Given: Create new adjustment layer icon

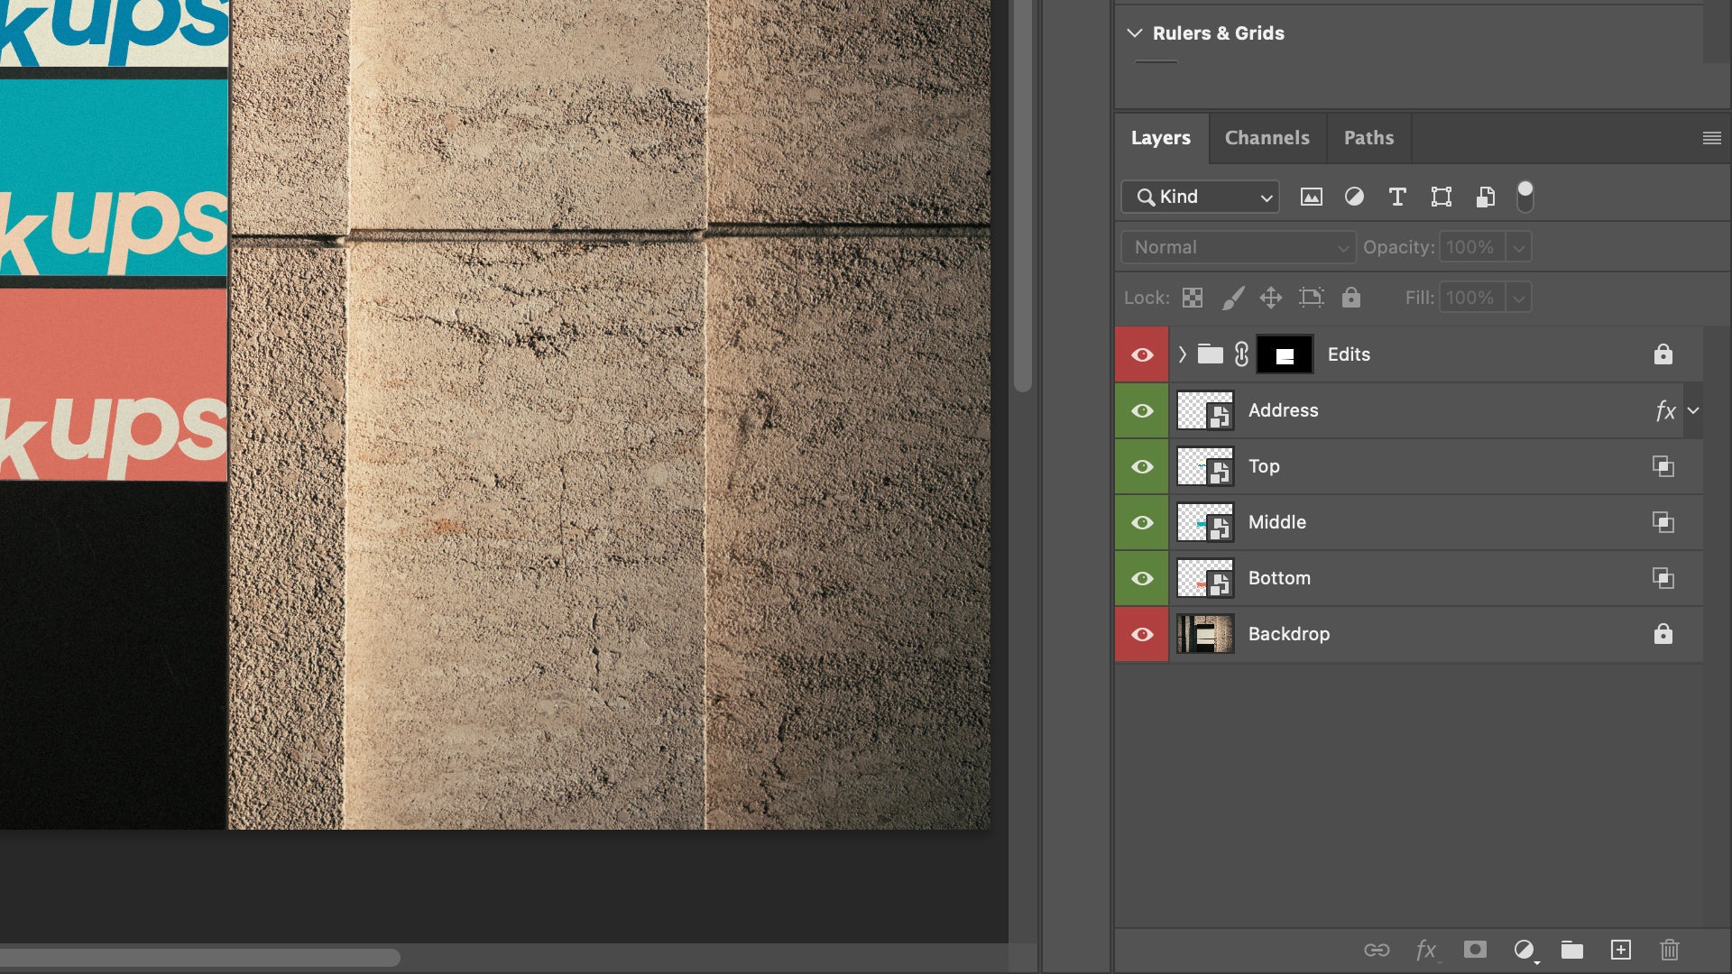Looking at the screenshot, I should pos(1524,950).
